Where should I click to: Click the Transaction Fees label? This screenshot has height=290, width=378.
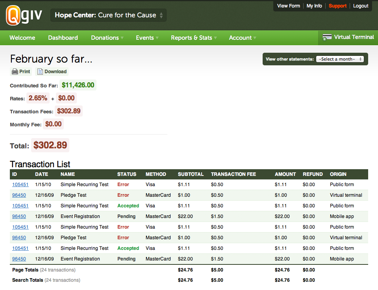(31, 111)
